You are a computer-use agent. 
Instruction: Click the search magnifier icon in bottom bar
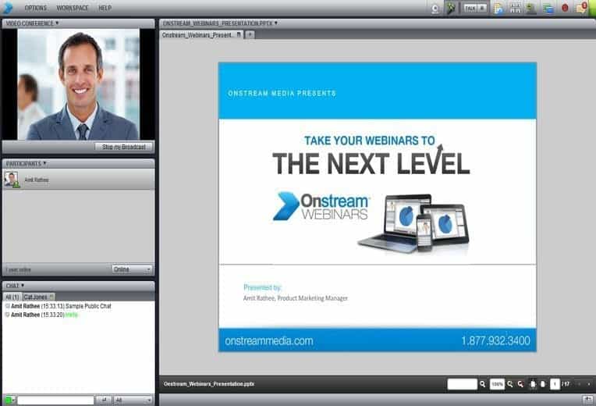483,384
